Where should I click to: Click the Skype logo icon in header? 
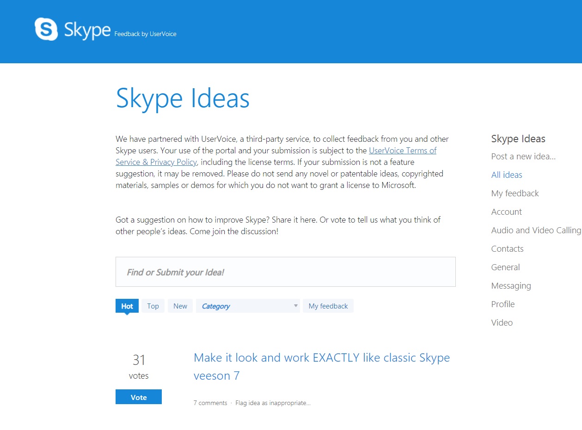pos(46,29)
